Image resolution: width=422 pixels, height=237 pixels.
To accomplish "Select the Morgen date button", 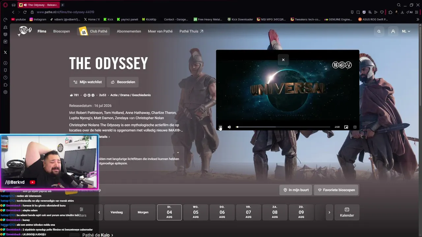I will tap(143, 212).
